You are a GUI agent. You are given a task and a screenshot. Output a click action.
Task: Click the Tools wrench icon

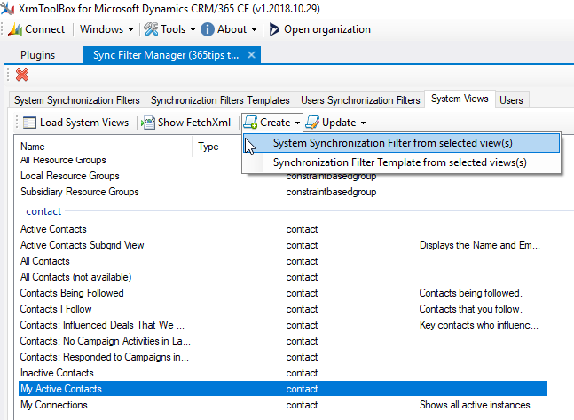[151, 29]
